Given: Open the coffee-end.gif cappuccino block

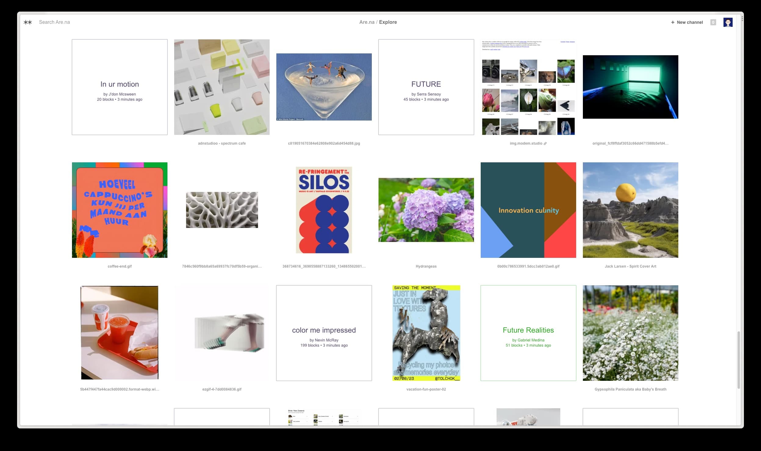Looking at the screenshot, I should pyautogui.click(x=120, y=210).
